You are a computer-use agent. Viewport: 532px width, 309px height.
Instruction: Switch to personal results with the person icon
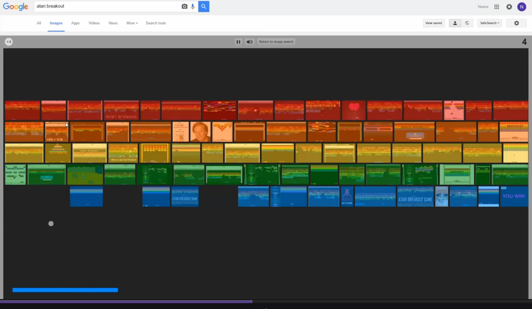[455, 23]
